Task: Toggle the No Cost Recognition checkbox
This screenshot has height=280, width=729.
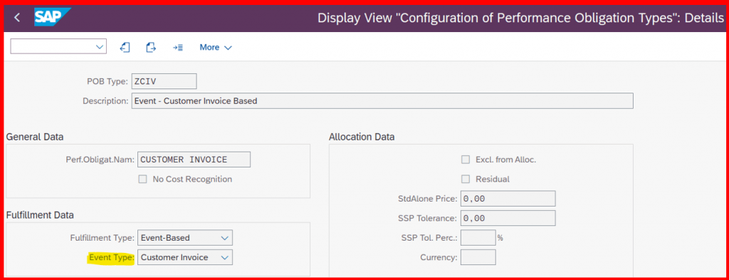Action: point(142,179)
